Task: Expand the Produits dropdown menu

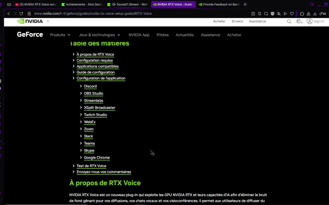Action: pos(60,35)
